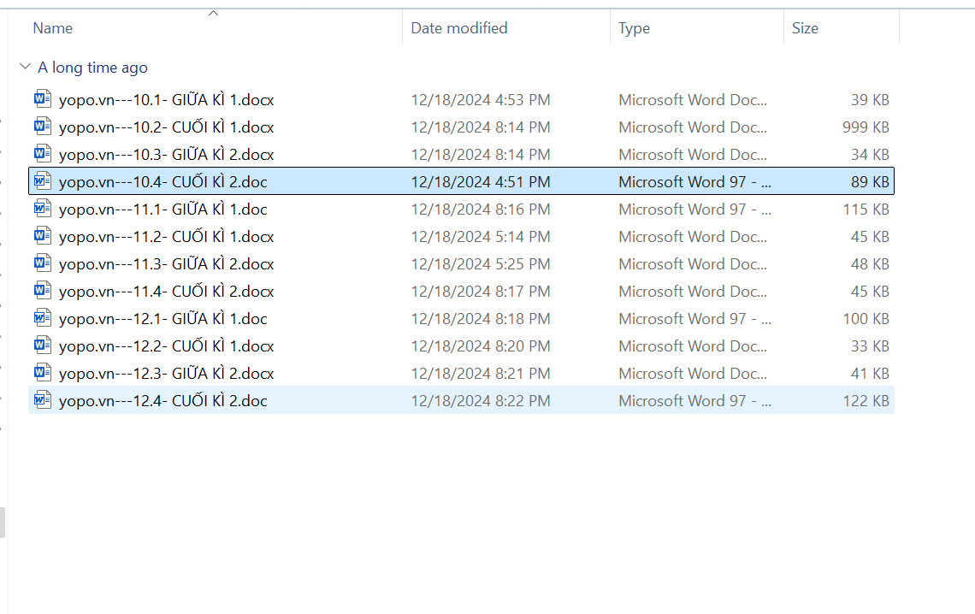This screenshot has width=975, height=614.
Task: Click the 999 KB size cell
Action: tap(866, 127)
